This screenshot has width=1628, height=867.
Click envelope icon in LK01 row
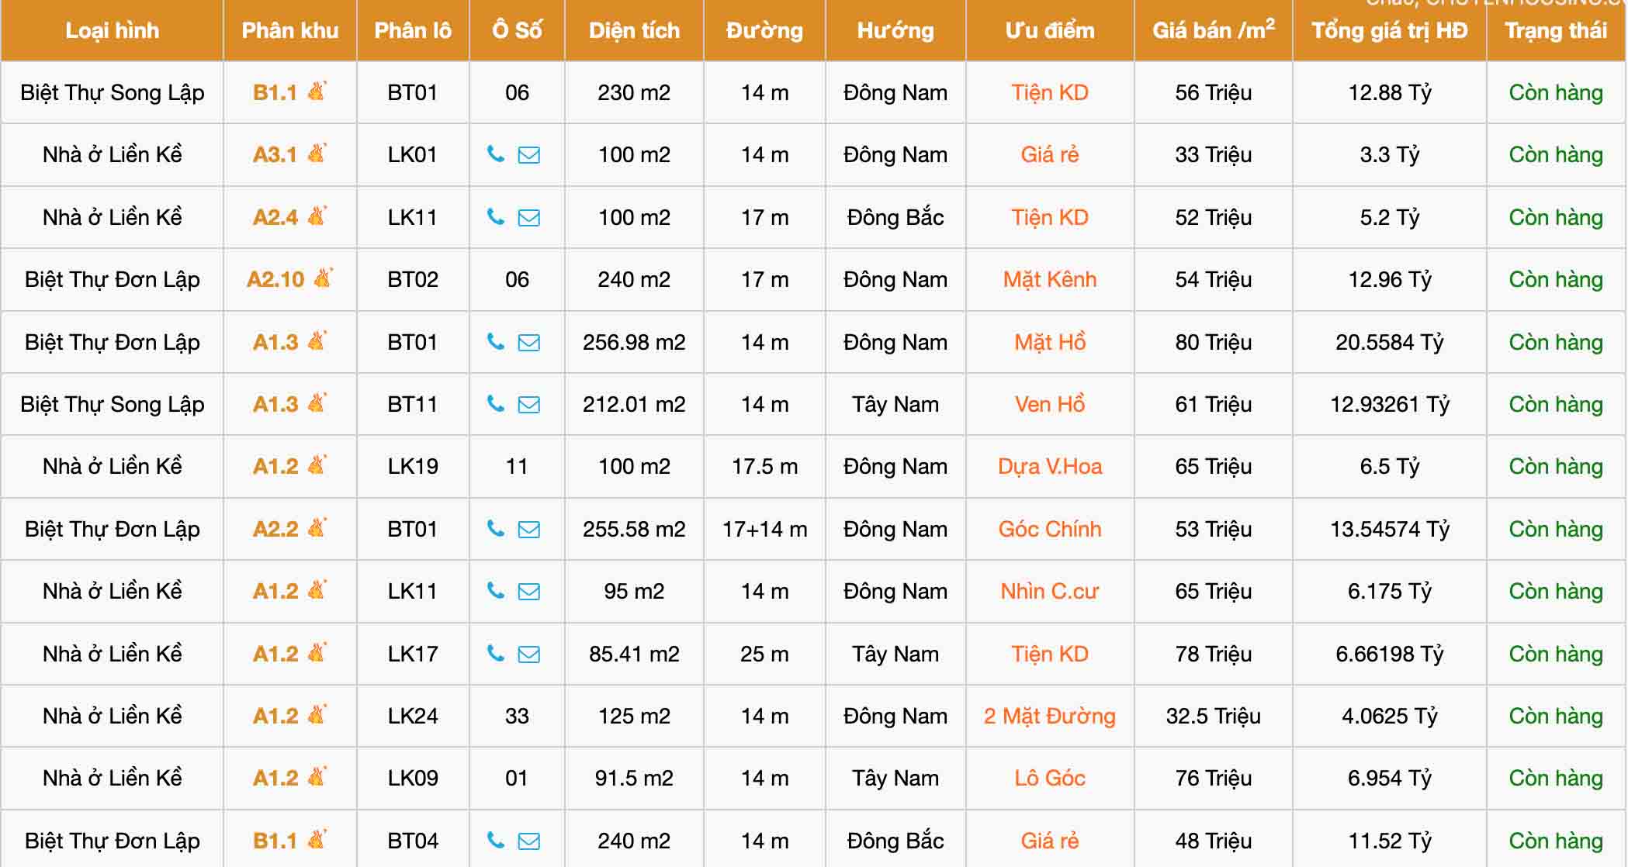point(529,155)
